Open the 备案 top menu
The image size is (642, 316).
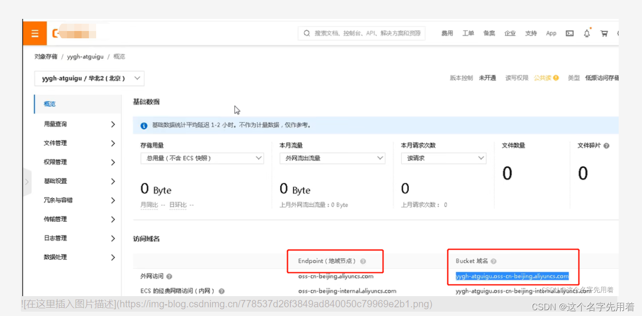489,33
